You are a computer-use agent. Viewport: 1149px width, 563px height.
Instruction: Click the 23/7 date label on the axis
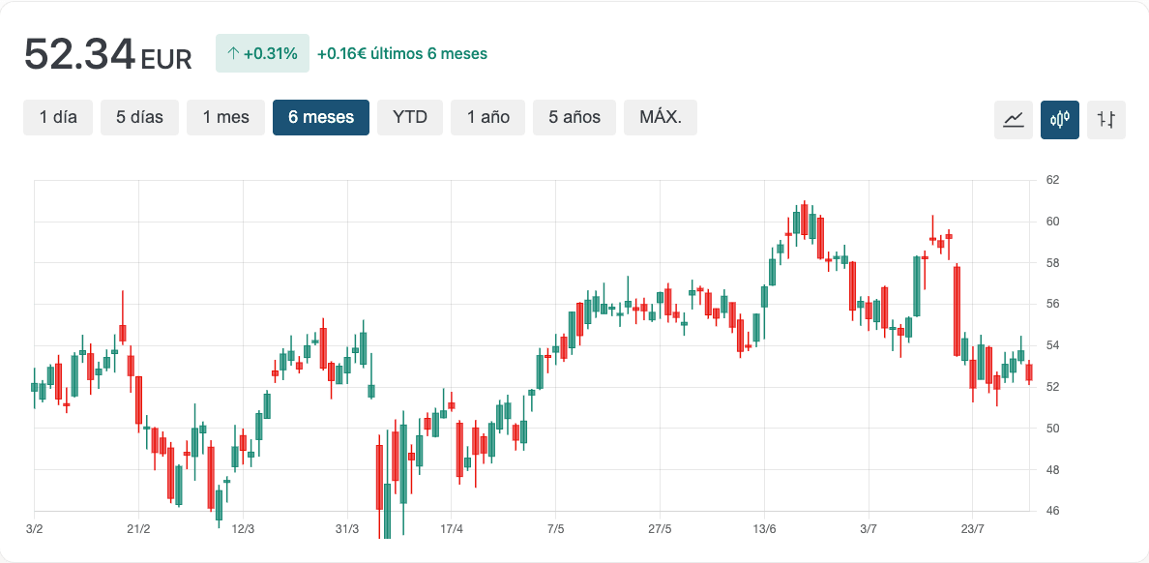pyautogui.click(x=973, y=528)
